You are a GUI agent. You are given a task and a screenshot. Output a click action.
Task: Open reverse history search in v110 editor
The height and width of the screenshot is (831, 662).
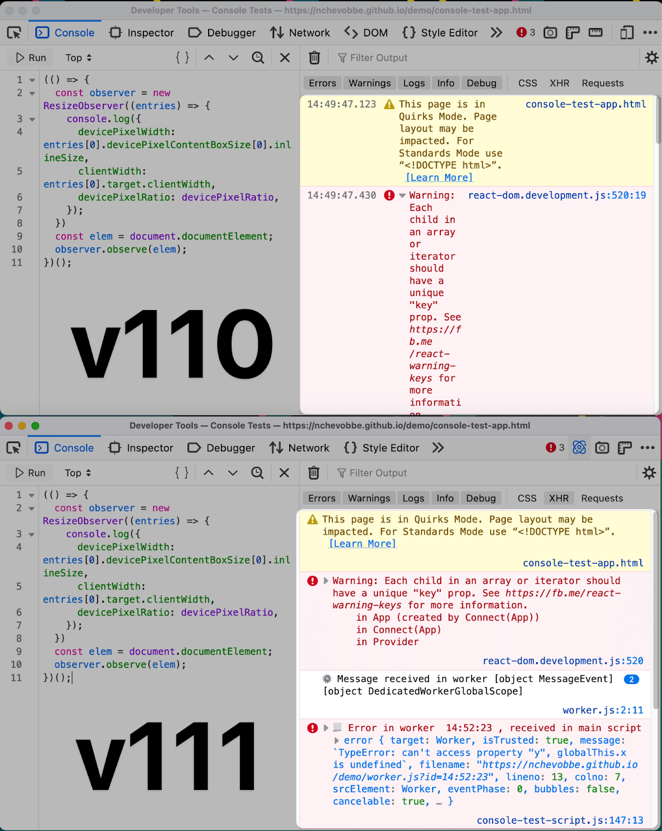[258, 58]
